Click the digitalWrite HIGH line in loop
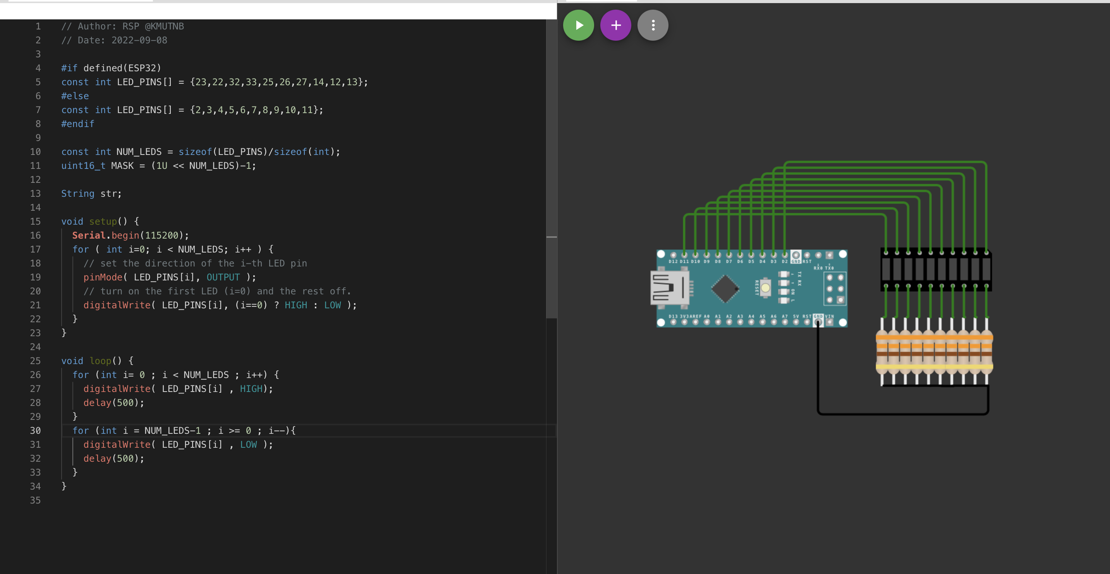 pos(178,389)
